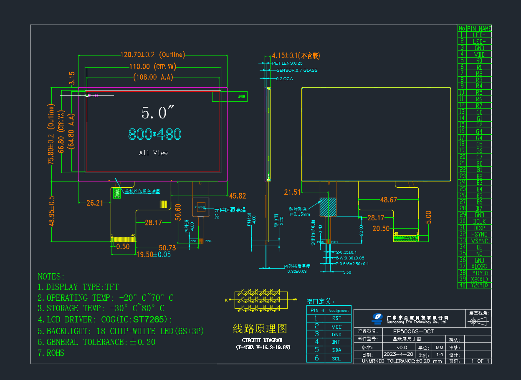Click the 0.2 OCA callout
This screenshot has height=380, width=521.
click(x=284, y=78)
